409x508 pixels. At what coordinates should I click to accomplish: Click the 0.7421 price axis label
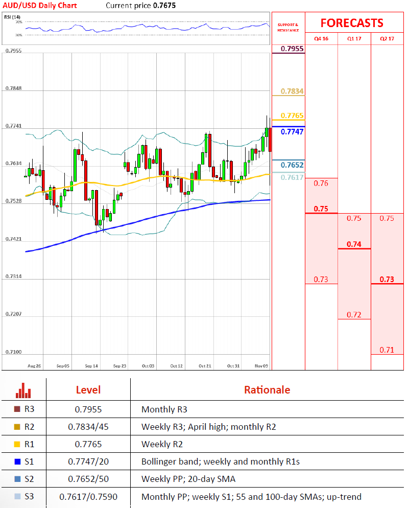click(14, 239)
